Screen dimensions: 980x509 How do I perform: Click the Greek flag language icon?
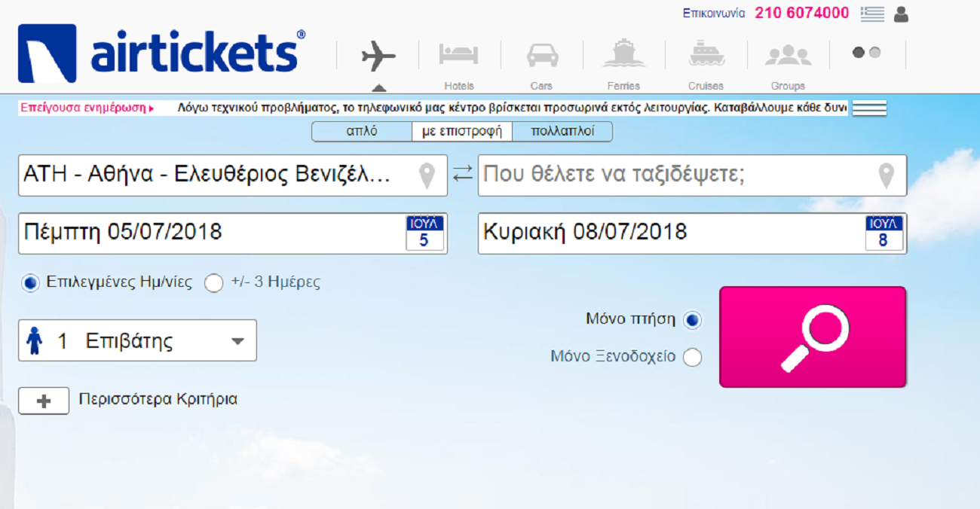click(873, 14)
